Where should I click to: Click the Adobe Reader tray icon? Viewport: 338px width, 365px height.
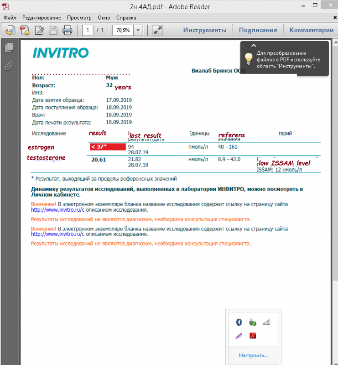(253, 335)
